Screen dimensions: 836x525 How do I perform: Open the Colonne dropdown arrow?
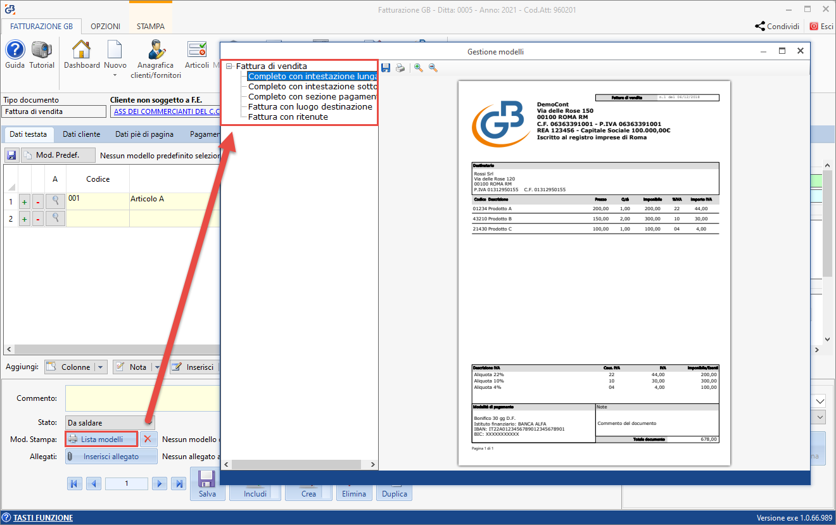[x=101, y=367]
